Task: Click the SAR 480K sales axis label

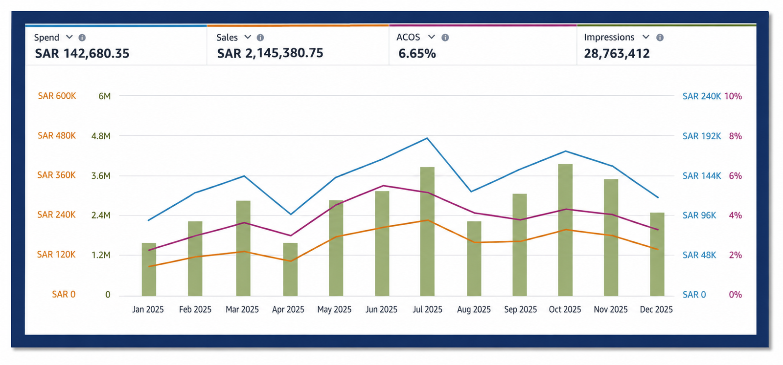Action: pos(57,135)
